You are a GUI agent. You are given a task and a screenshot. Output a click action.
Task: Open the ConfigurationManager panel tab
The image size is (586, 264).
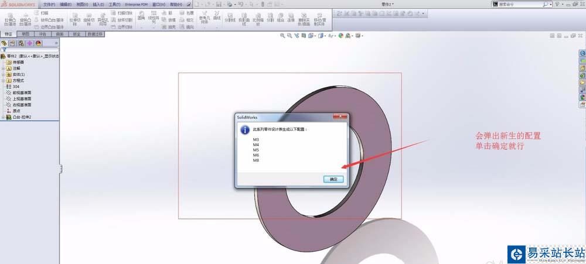click(x=21, y=43)
